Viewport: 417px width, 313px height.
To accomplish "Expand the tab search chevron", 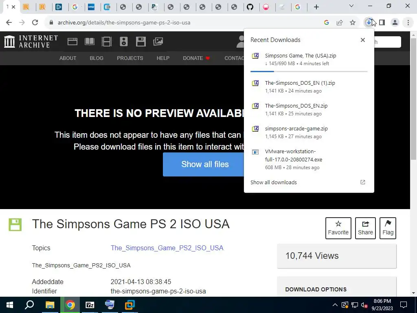I will (x=351, y=6).
